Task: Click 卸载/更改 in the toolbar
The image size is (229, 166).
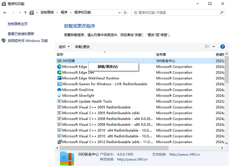Action: 82,47
